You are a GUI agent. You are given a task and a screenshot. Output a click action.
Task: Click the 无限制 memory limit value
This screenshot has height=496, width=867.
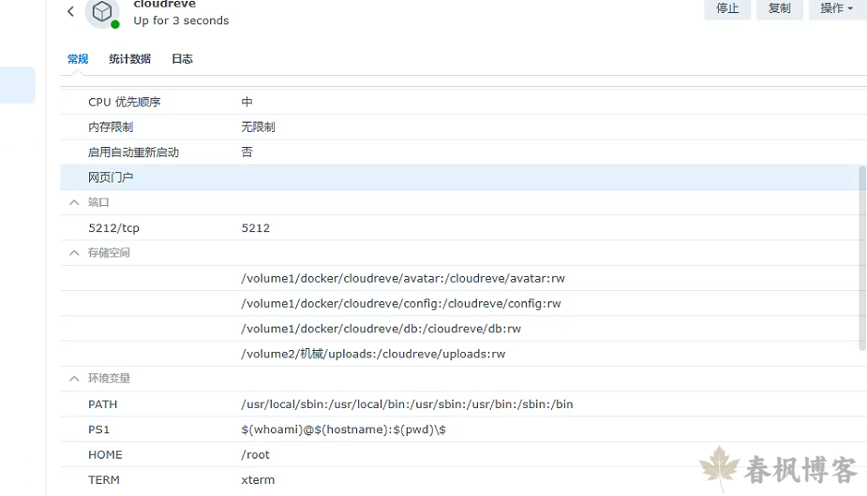[258, 127]
